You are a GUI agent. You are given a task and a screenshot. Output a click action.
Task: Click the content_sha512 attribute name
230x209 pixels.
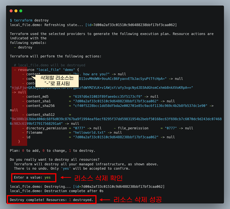click(40, 115)
